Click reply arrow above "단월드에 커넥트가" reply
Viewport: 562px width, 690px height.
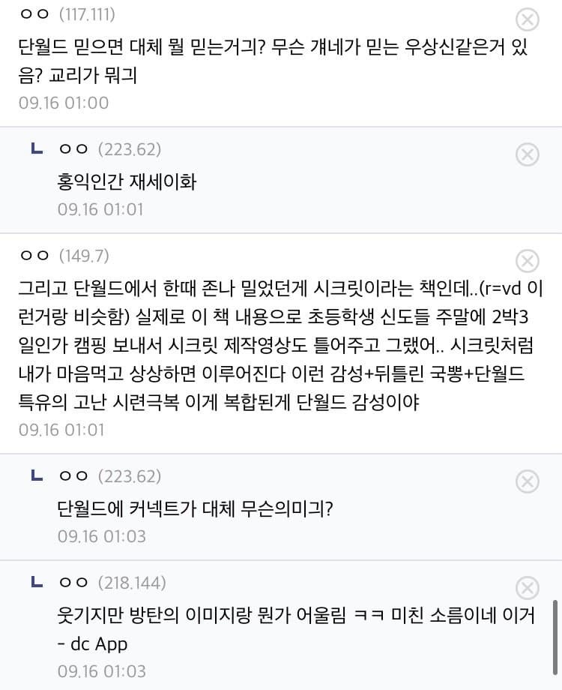point(36,475)
